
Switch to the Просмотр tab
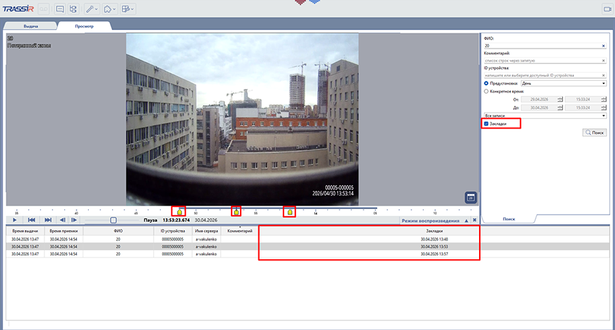[x=84, y=26]
